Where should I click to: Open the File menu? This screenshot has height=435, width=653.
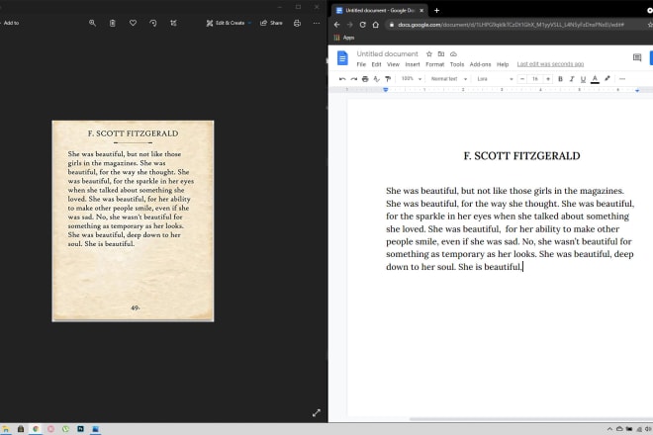[x=361, y=64]
